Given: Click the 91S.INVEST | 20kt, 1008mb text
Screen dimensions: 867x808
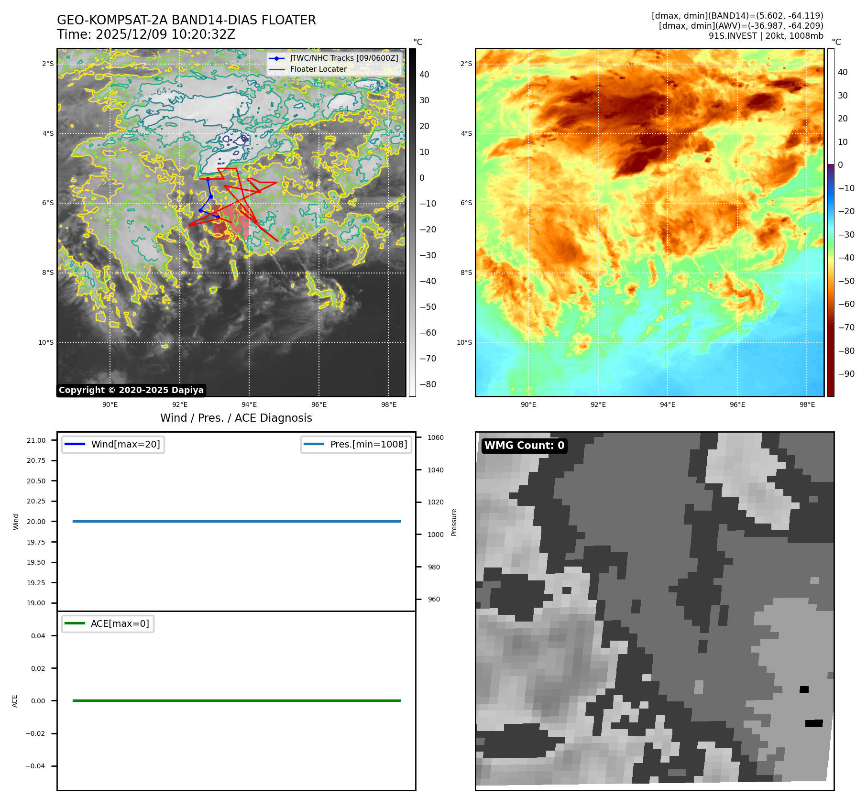Looking at the screenshot, I should pyautogui.click(x=766, y=36).
